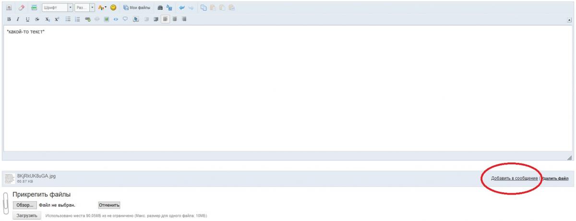
Task: Open the text color dropdown
Action: pos(102,8)
